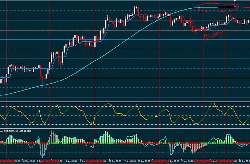Image resolution: width=250 pixels, height=164 pixels.
Task: Click the 19 Apr 16:00 time axis label
Action: tap(187, 161)
